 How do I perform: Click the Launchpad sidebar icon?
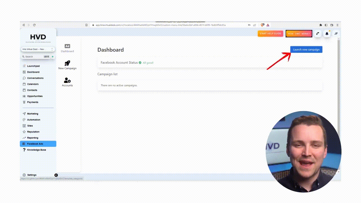pyautogui.click(x=24, y=66)
